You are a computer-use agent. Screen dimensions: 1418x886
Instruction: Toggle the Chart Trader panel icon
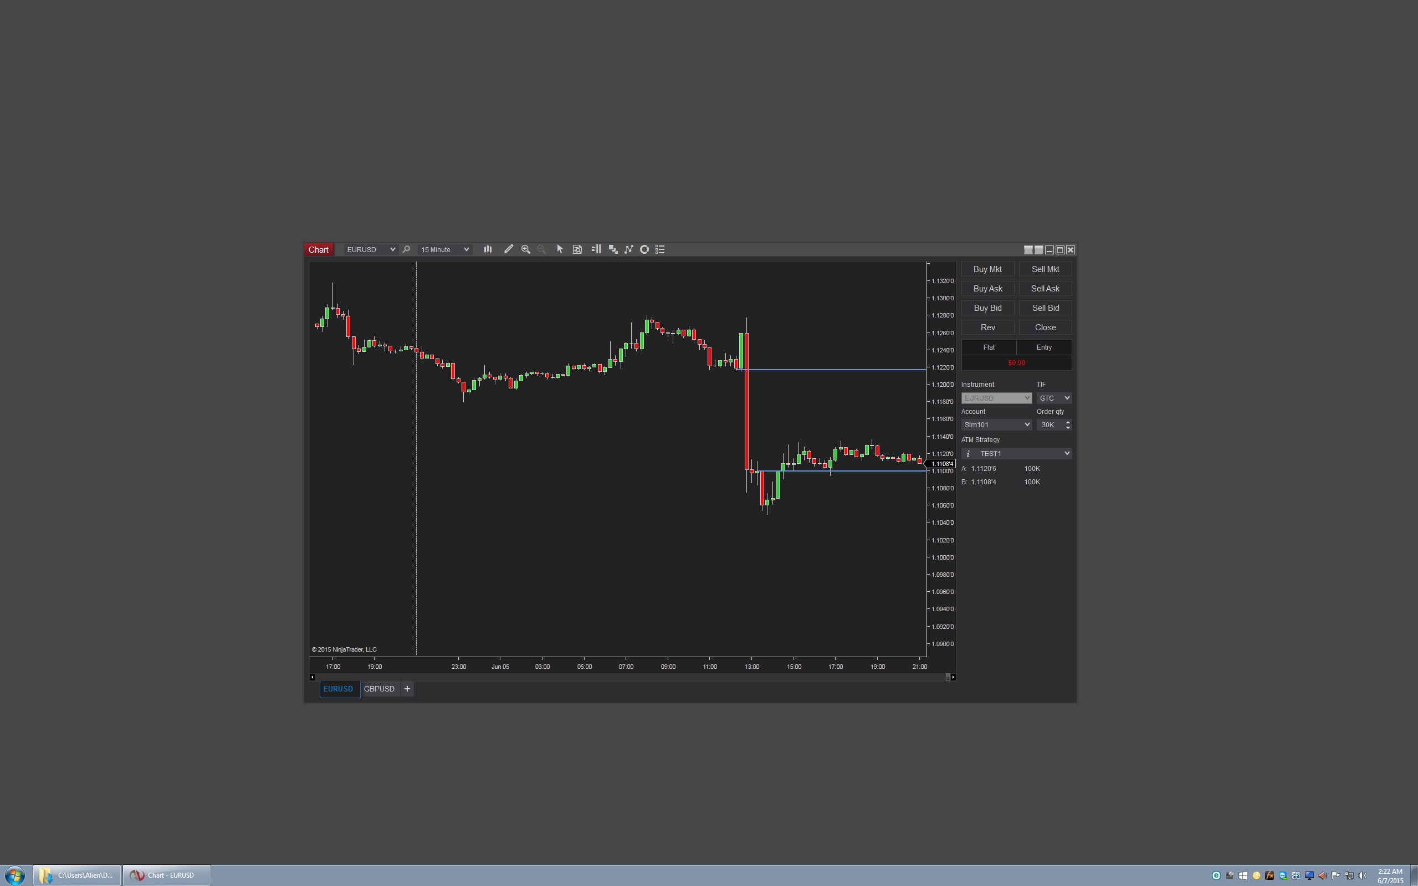pos(596,250)
